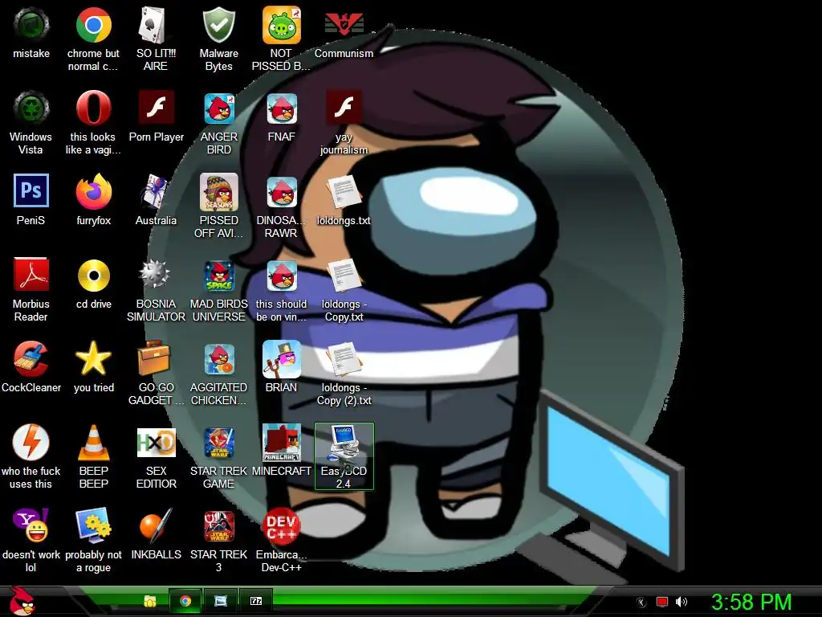Select the 'DINOSA... RAWR' icon
Screen dimensions: 822x617
tap(282, 191)
